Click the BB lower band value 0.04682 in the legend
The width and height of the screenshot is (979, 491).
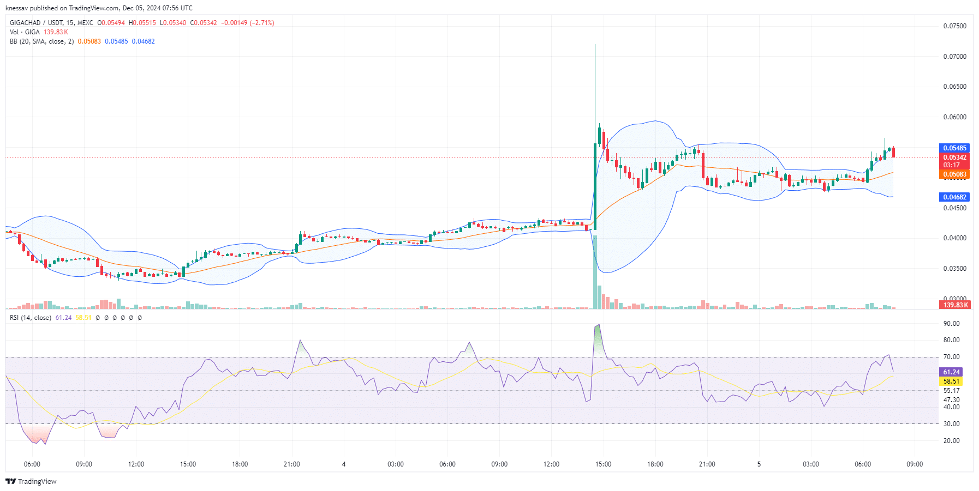(143, 41)
